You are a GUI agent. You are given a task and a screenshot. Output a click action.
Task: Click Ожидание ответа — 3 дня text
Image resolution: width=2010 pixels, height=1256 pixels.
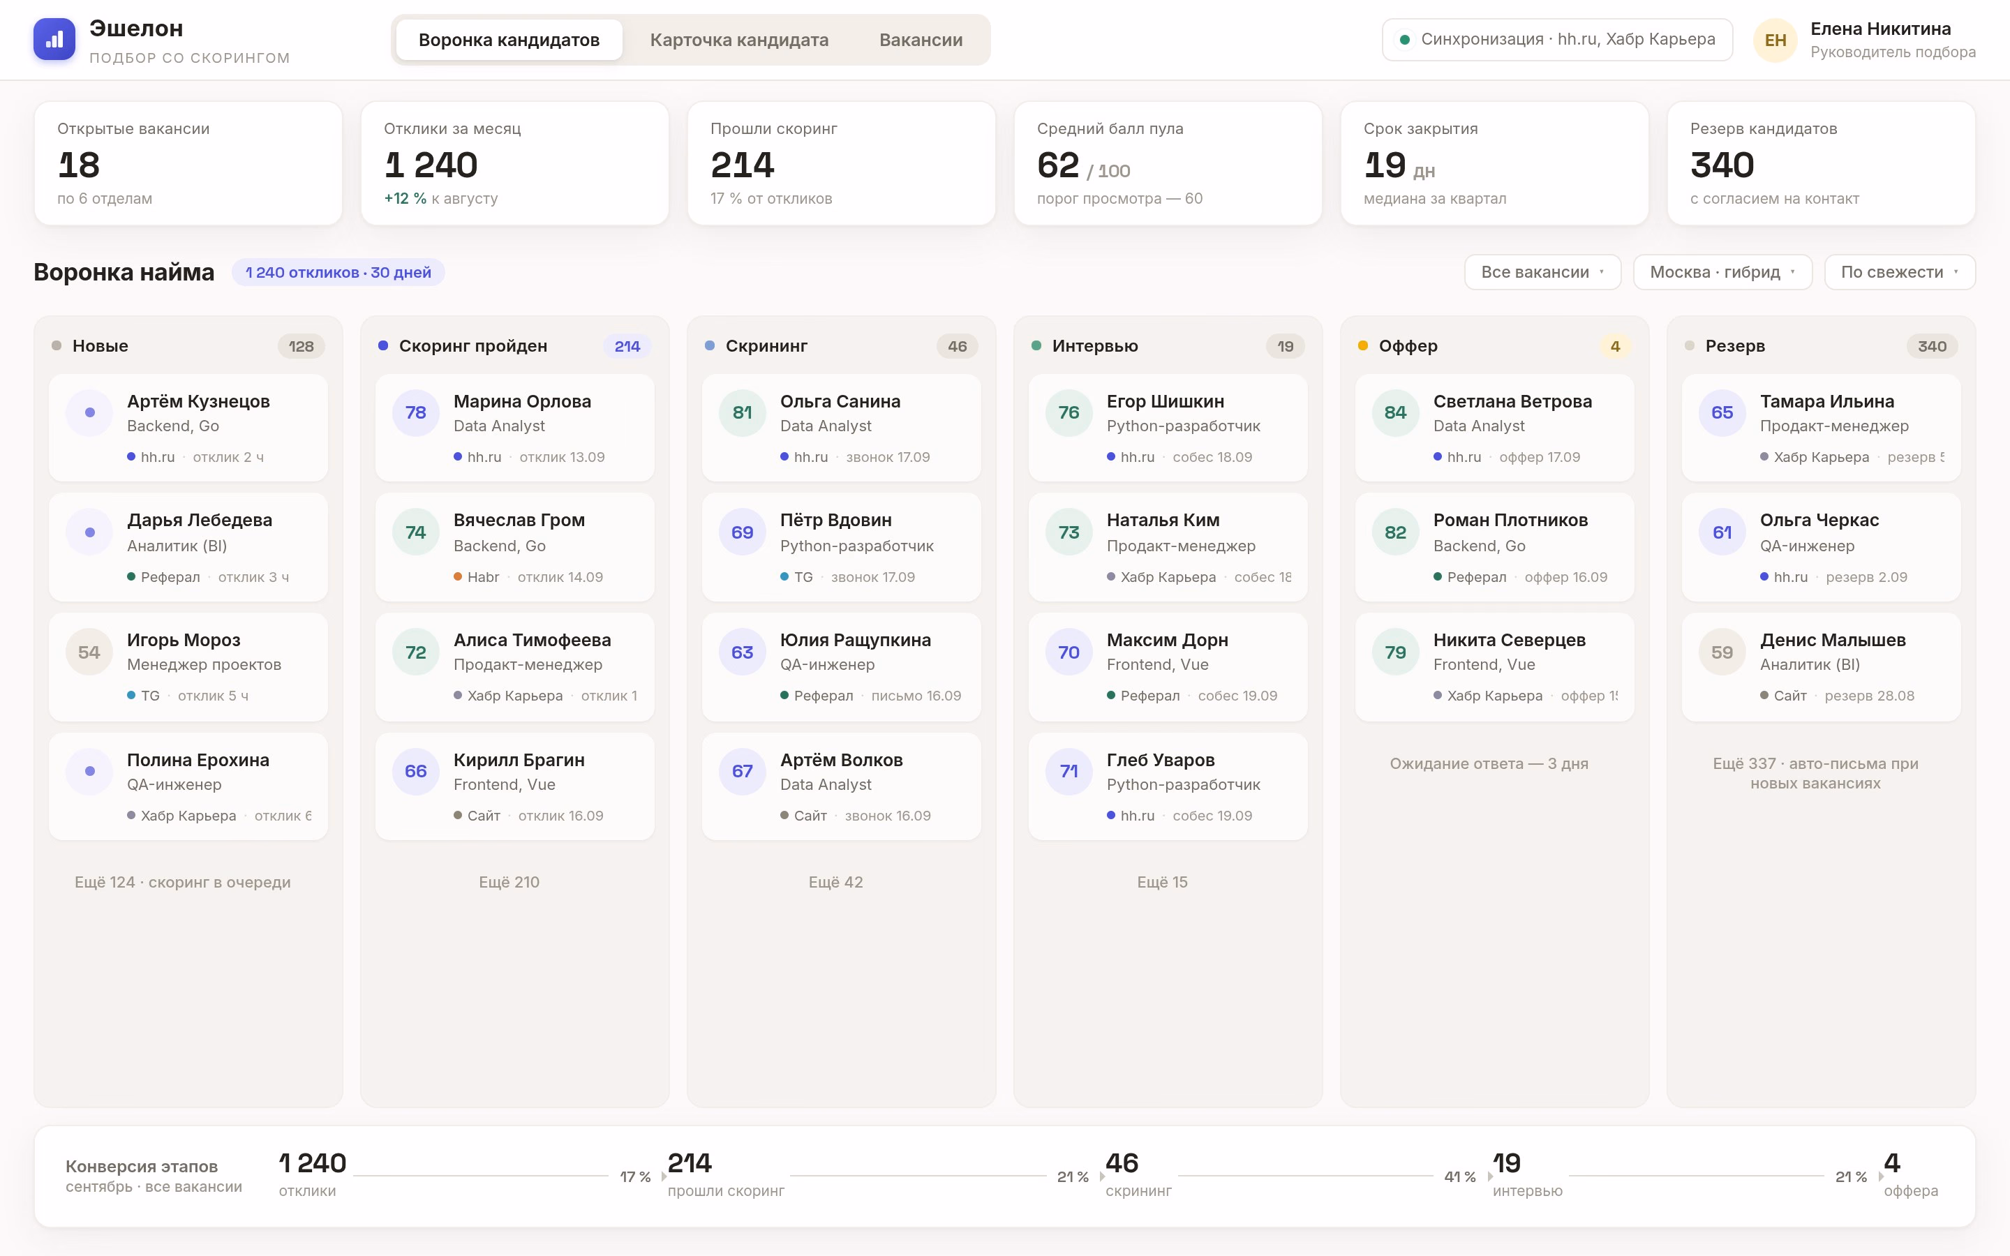[1489, 763]
